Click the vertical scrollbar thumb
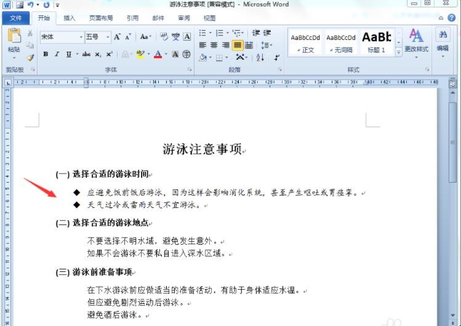 tap(453, 143)
